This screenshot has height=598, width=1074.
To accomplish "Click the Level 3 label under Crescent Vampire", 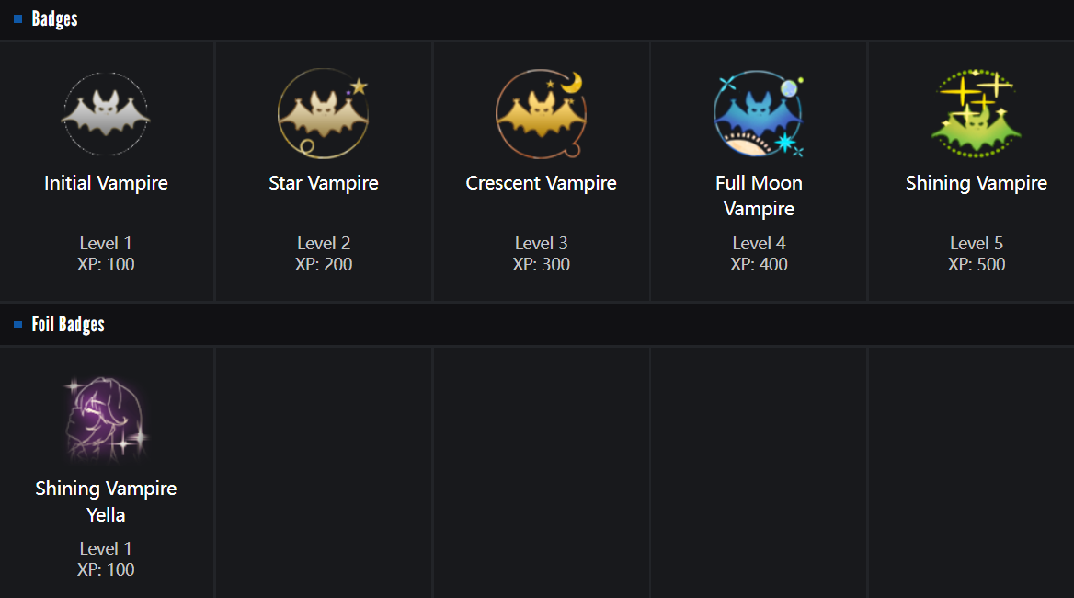I will (541, 244).
